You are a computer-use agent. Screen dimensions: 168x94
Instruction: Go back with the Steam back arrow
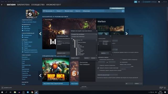[2, 5]
